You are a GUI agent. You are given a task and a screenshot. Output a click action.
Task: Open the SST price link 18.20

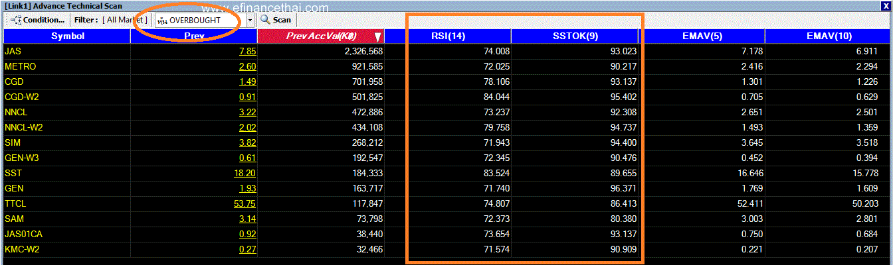[246, 173]
